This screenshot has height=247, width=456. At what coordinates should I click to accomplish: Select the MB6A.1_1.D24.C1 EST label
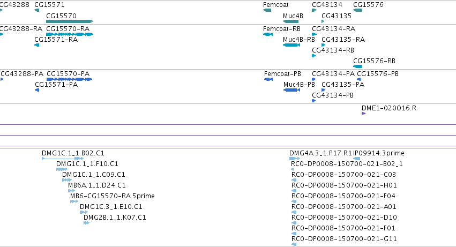pos(97,185)
